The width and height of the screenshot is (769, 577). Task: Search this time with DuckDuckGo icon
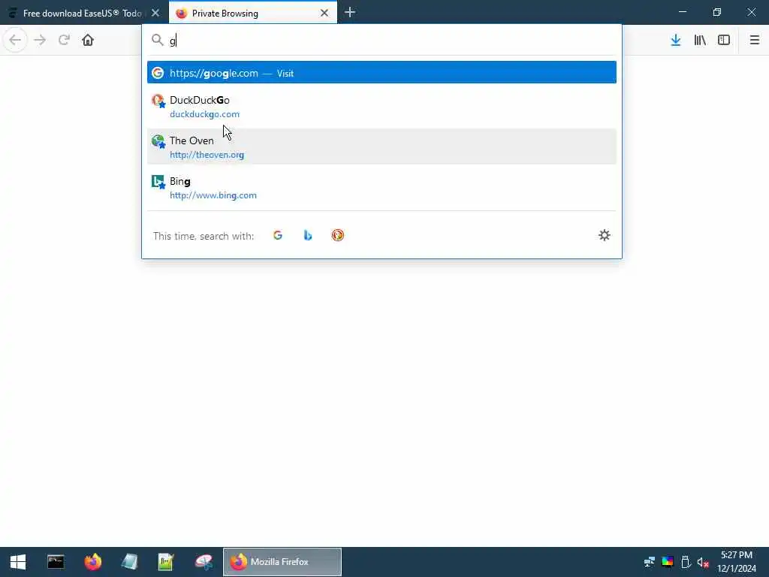point(337,235)
